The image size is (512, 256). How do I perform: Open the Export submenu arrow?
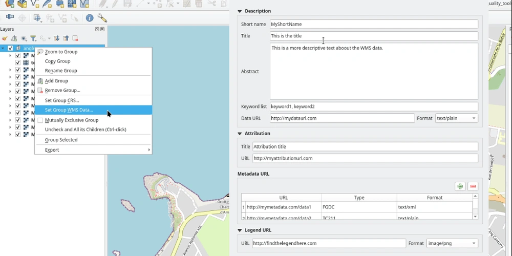pyautogui.click(x=149, y=150)
